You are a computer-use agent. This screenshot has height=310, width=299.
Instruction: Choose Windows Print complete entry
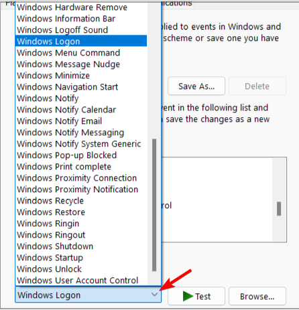pos(81,167)
